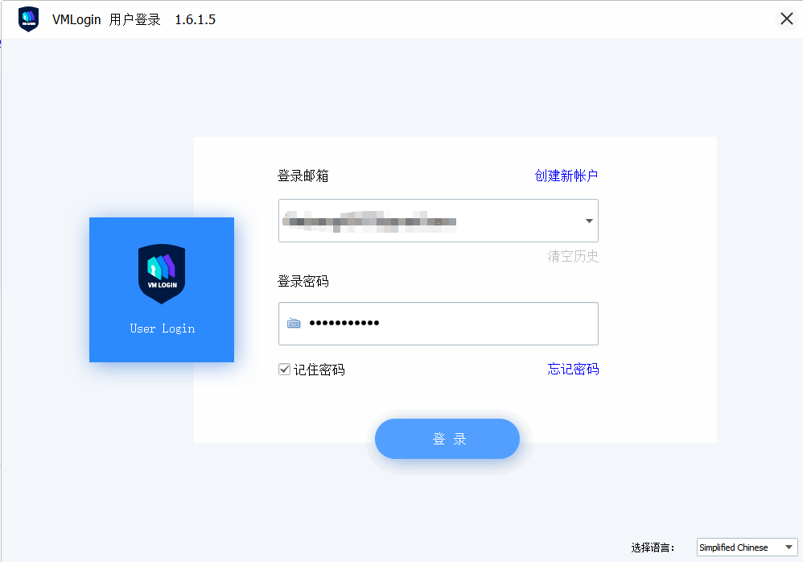Click the virtual keyboard icon in password field
803x562 pixels.
pos(294,323)
